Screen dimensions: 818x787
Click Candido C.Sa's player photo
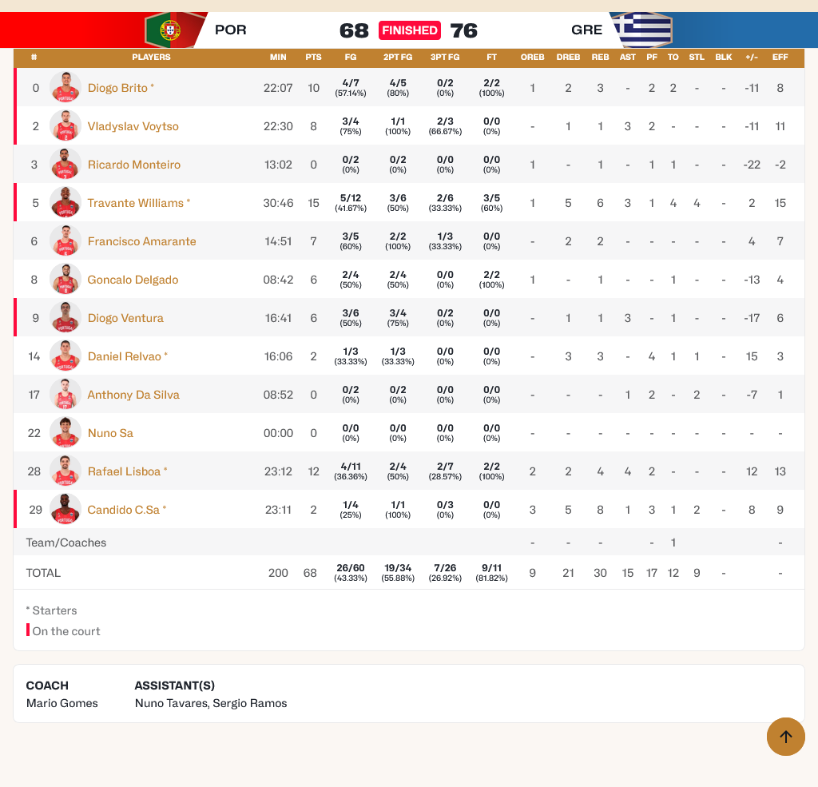(66, 510)
